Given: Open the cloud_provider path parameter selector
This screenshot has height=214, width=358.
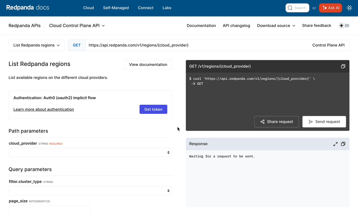Looking at the screenshot, I should pos(90,152).
